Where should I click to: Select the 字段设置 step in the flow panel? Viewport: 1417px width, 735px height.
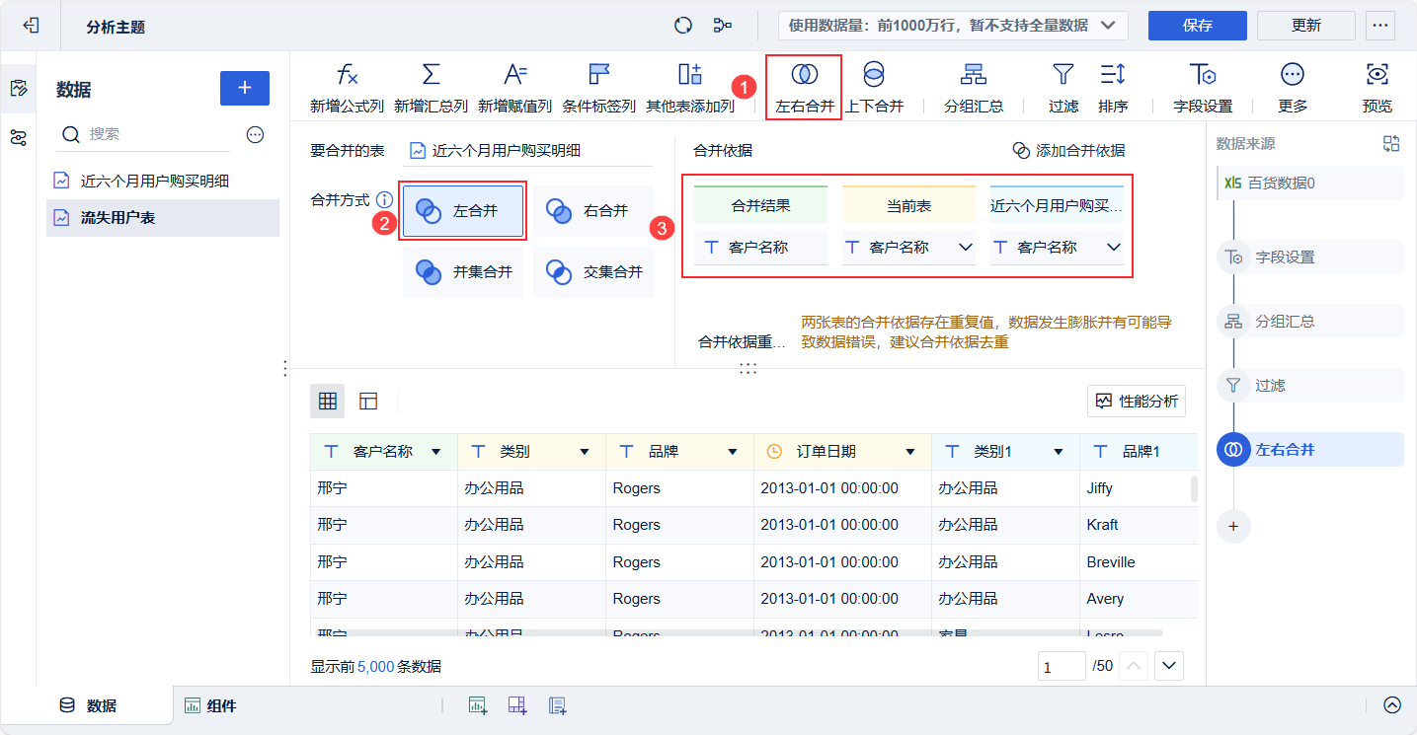pos(1310,257)
